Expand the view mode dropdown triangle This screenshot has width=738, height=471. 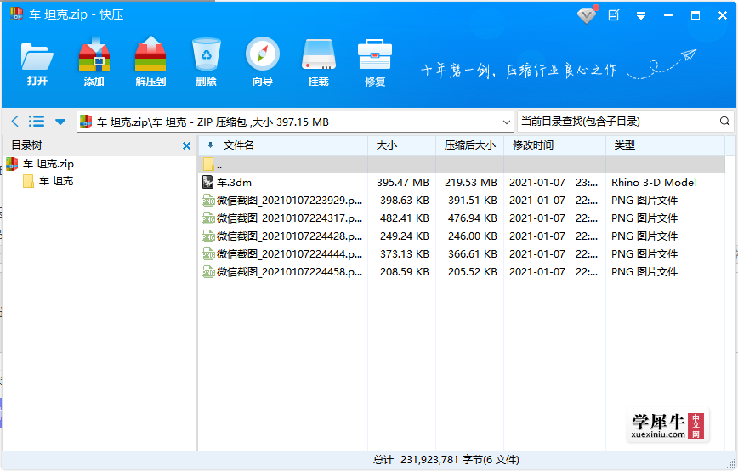pos(60,122)
